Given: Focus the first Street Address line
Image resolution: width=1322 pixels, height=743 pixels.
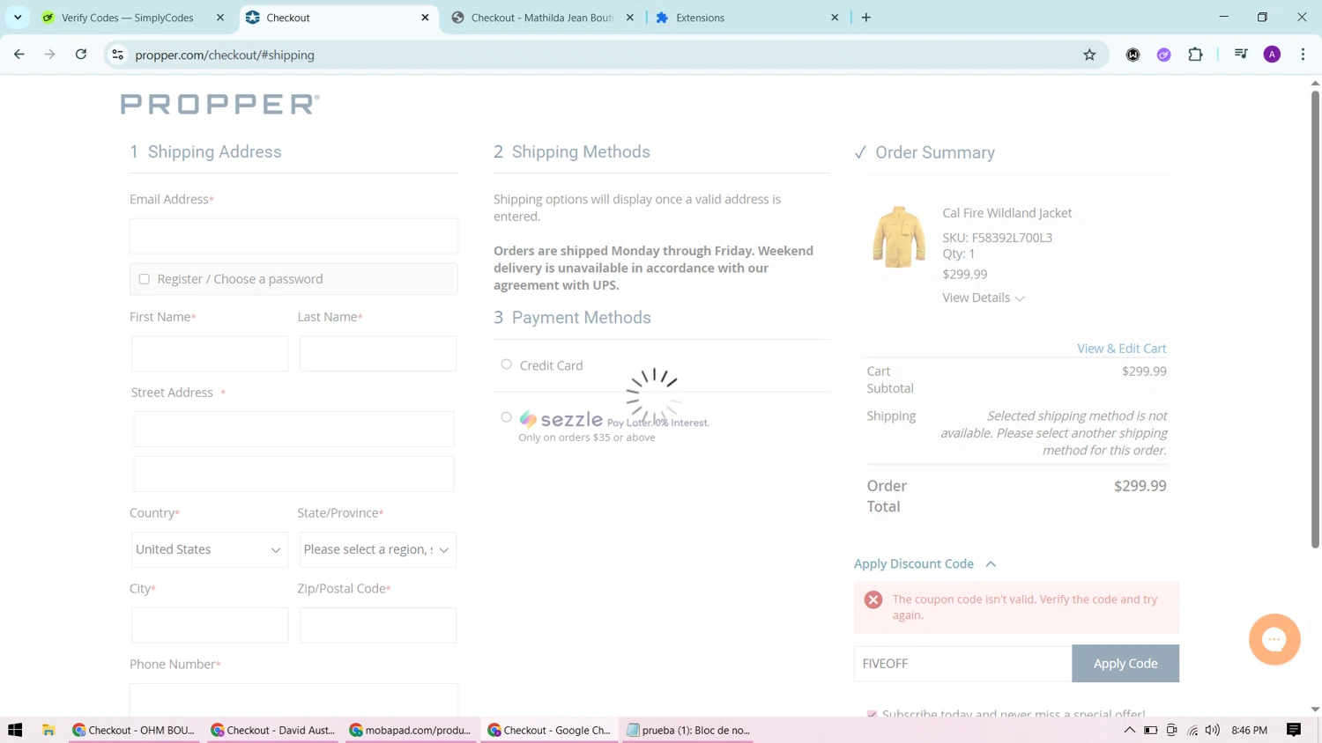Looking at the screenshot, I should click(293, 429).
